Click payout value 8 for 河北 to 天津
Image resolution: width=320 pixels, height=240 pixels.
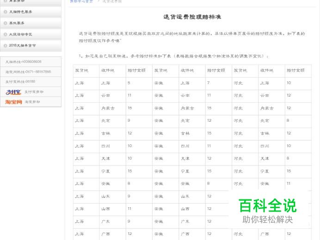288,158
